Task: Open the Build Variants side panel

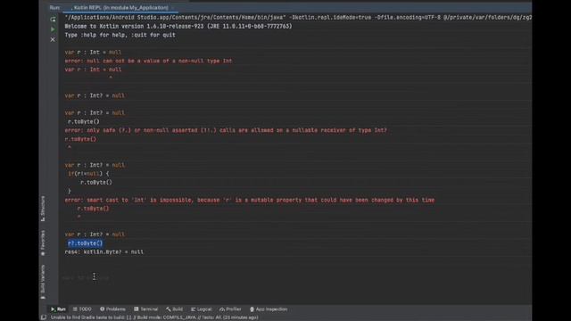Action: (x=43, y=282)
